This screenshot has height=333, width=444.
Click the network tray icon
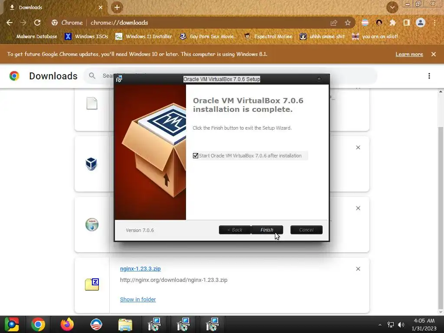coord(391,325)
